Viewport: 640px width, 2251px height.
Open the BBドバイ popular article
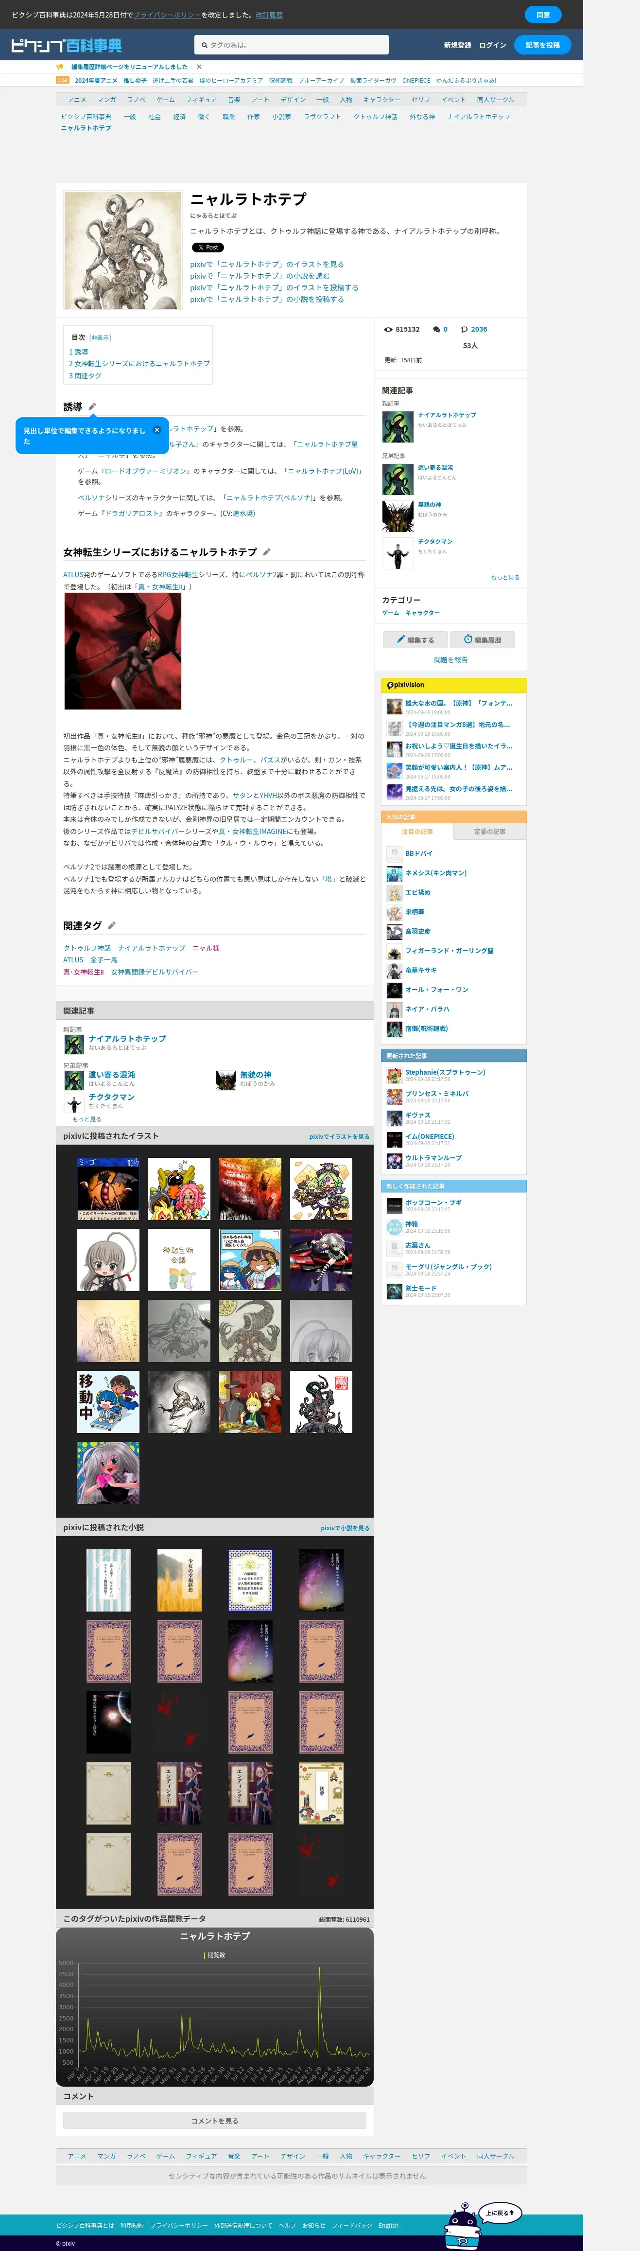(418, 853)
